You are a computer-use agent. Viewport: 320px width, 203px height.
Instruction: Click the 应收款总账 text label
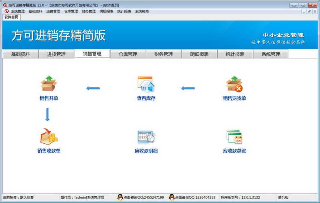pyautogui.click(x=234, y=151)
